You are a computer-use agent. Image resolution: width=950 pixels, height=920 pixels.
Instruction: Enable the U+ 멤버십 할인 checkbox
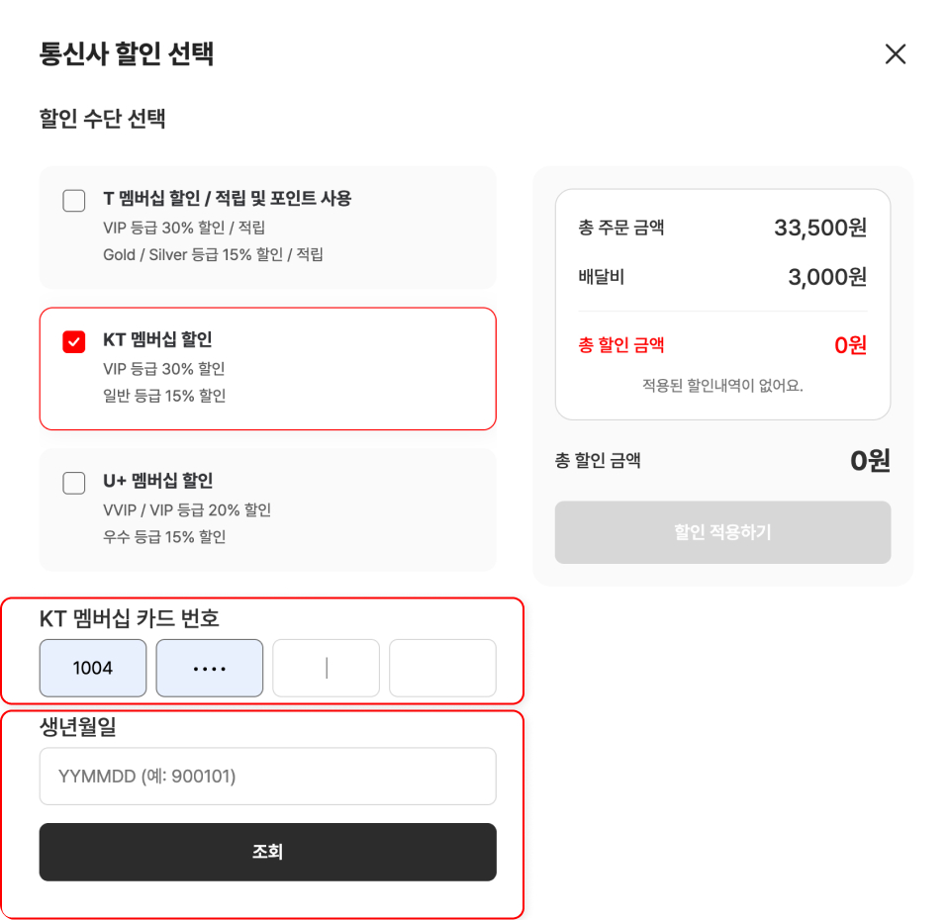74,483
